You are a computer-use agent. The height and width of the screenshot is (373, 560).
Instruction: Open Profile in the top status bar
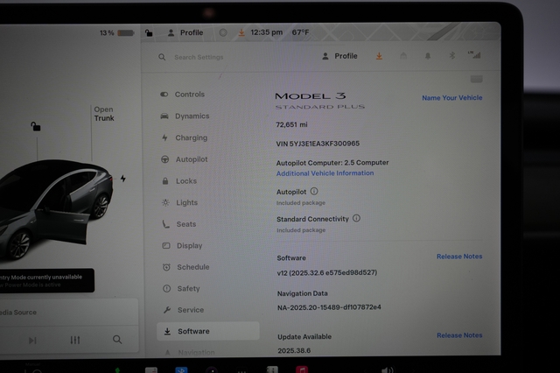coord(185,32)
